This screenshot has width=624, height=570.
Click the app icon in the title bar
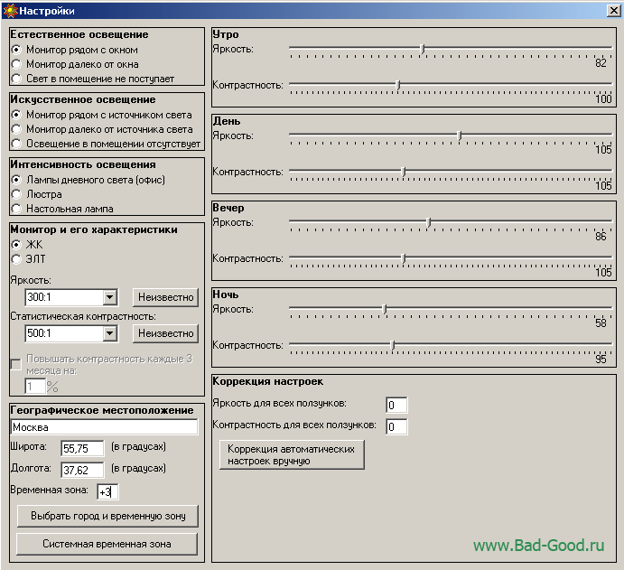point(10,11)
